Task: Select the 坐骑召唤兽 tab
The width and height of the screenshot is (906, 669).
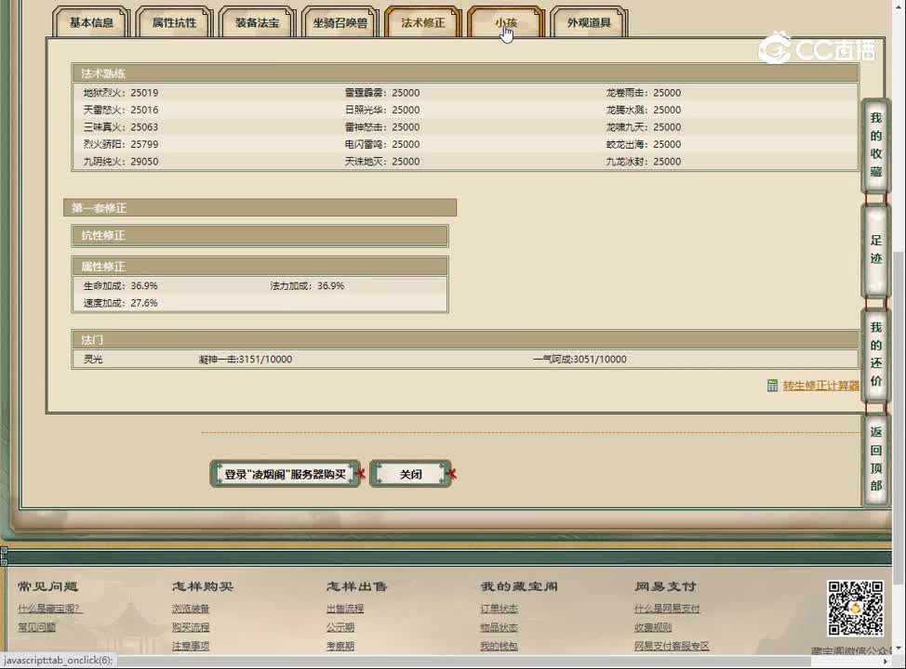Action: pyautogui.click(x=340, y=22)
